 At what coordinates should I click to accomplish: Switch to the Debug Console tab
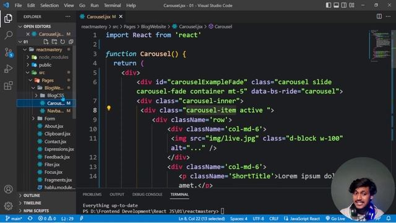click(x=147, y=195)
